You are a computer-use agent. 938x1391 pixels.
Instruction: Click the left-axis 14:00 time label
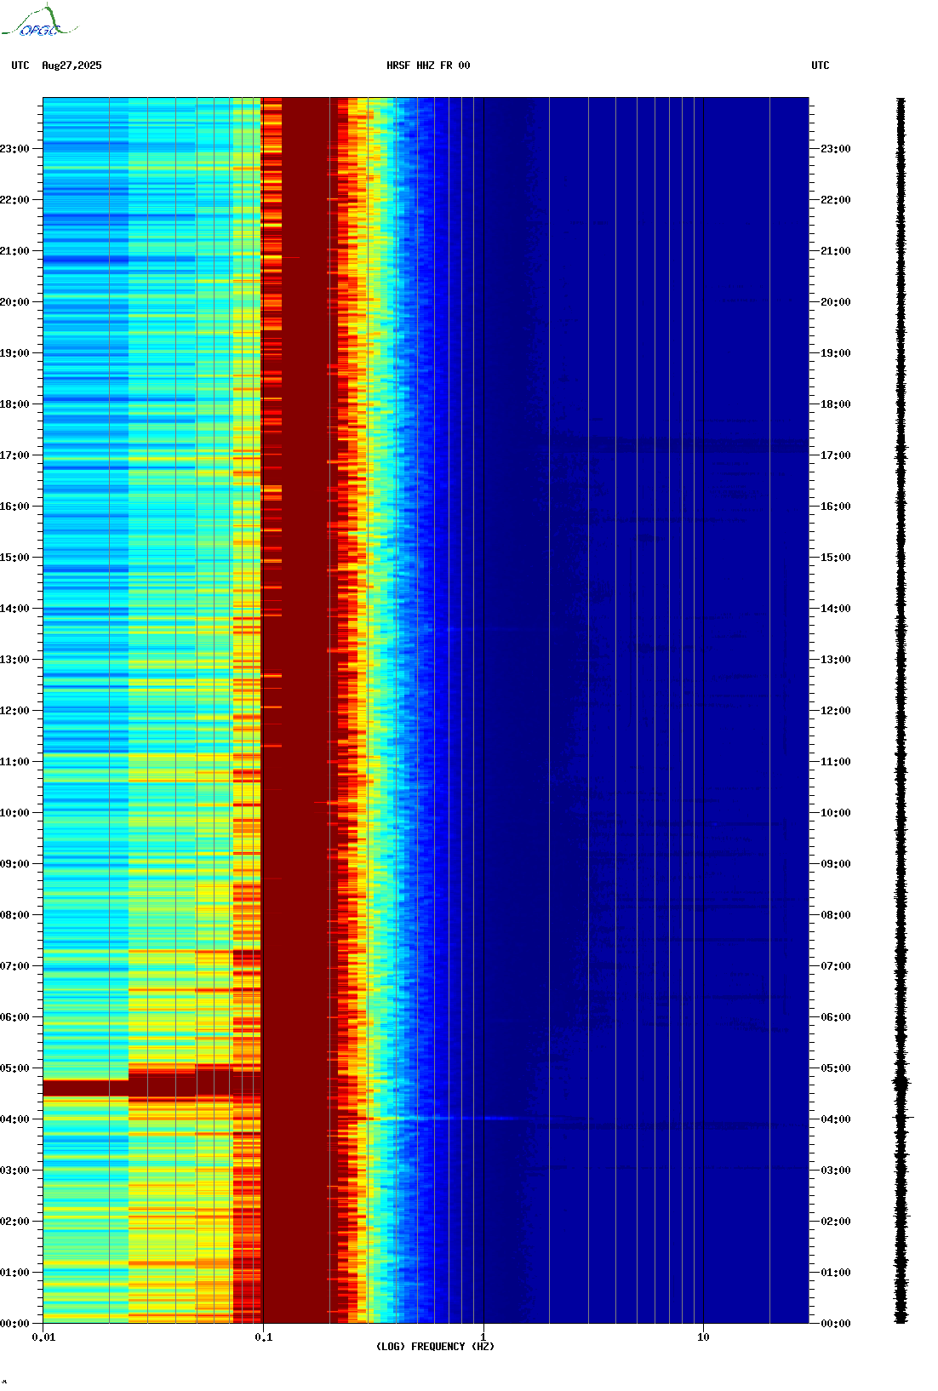14,609
